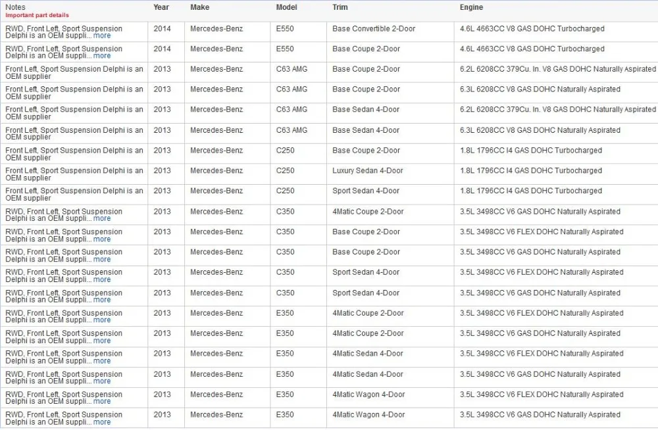Click 4.6L V8 Turbocharged engine in Convertible row
The image size is (658, 430).
coord(532,28)
